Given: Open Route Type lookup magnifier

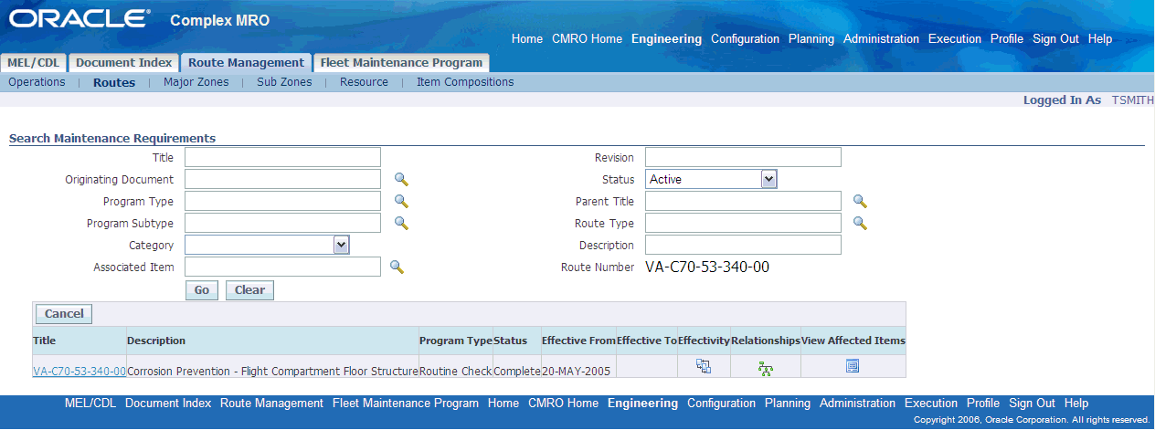Looking at the screenshot, I should 860,223.
